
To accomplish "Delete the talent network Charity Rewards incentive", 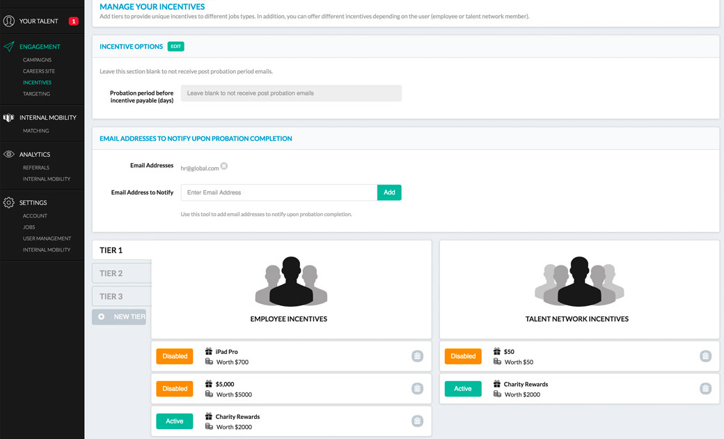I will (x=705, y=389).
